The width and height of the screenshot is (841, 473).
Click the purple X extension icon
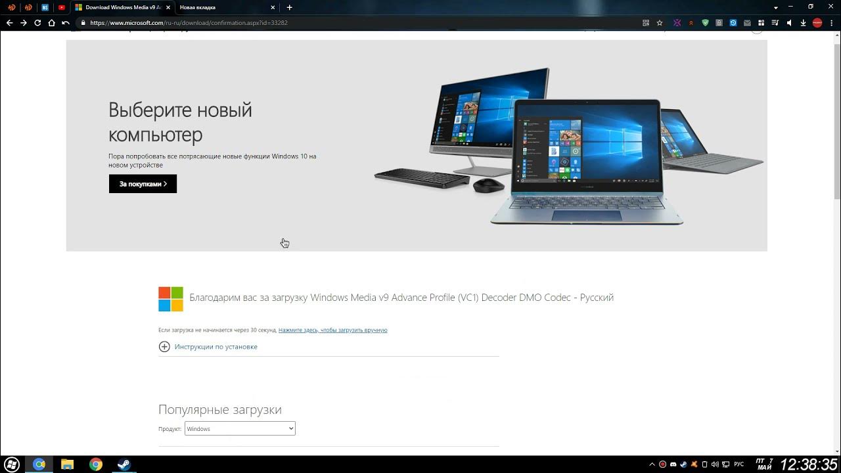point(677,23)
